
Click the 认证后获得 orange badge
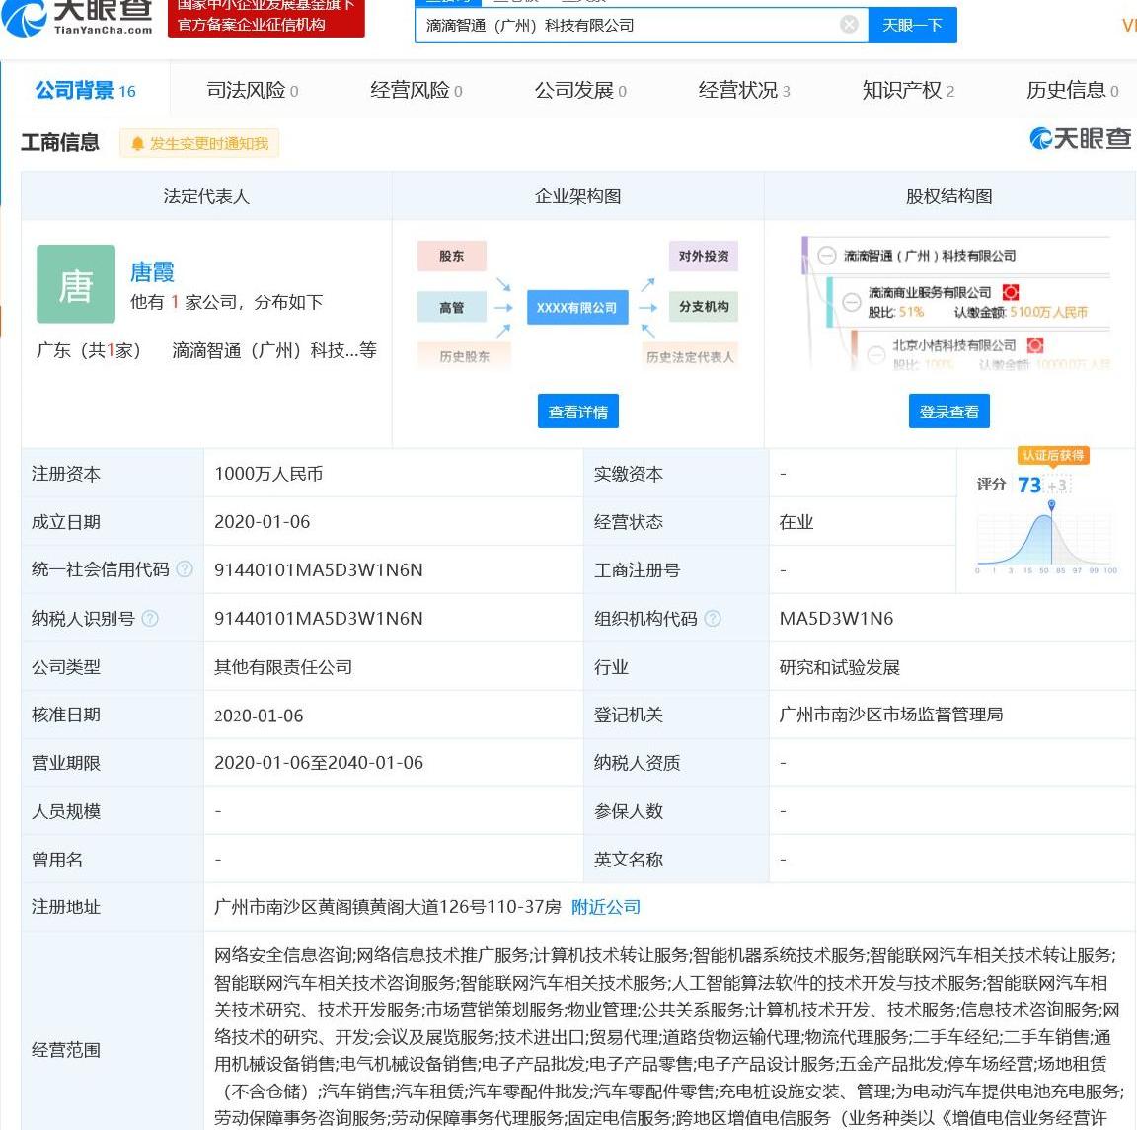[1053, 456]
